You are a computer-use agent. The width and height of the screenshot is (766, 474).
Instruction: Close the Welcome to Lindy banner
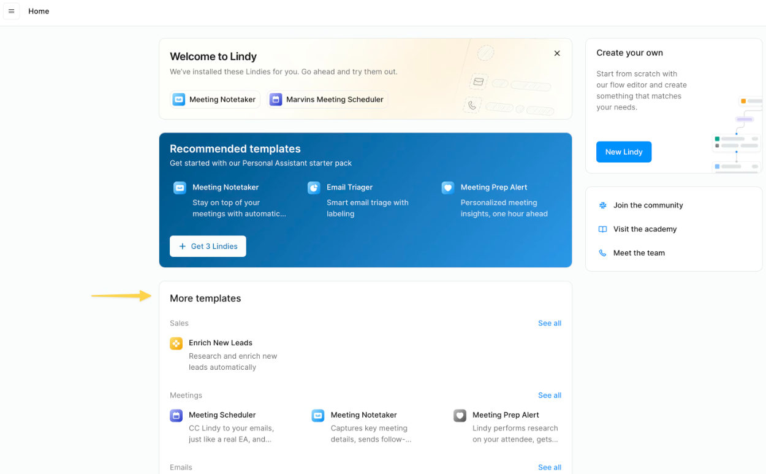557,53
